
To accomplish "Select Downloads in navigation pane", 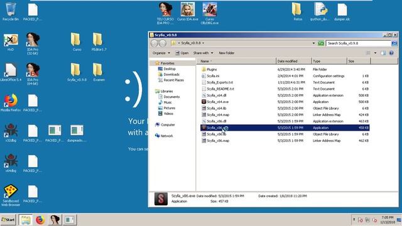I will click(x=171, y=75).
